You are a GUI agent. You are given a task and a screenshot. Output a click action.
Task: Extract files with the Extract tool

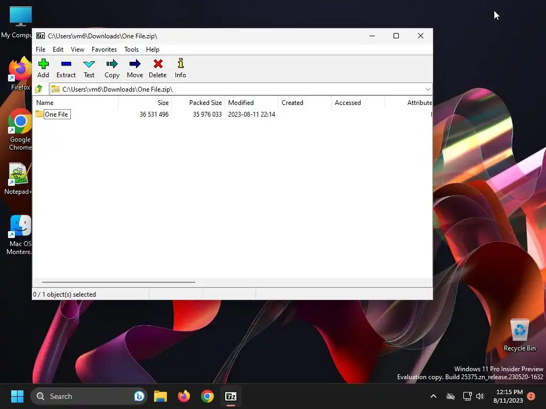click(x=66, y=69)
